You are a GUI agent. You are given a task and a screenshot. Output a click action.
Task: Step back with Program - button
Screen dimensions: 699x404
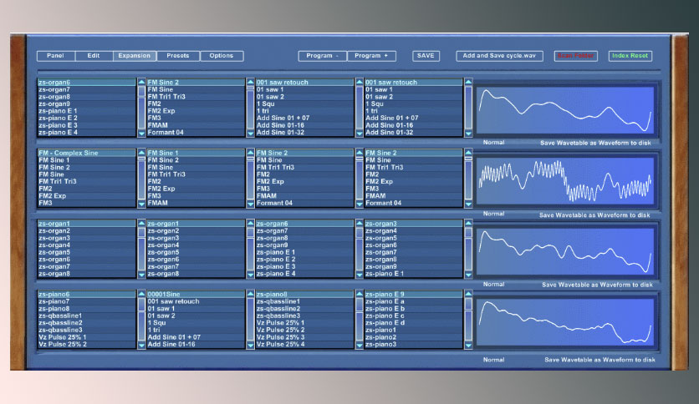tap(322, 56)
